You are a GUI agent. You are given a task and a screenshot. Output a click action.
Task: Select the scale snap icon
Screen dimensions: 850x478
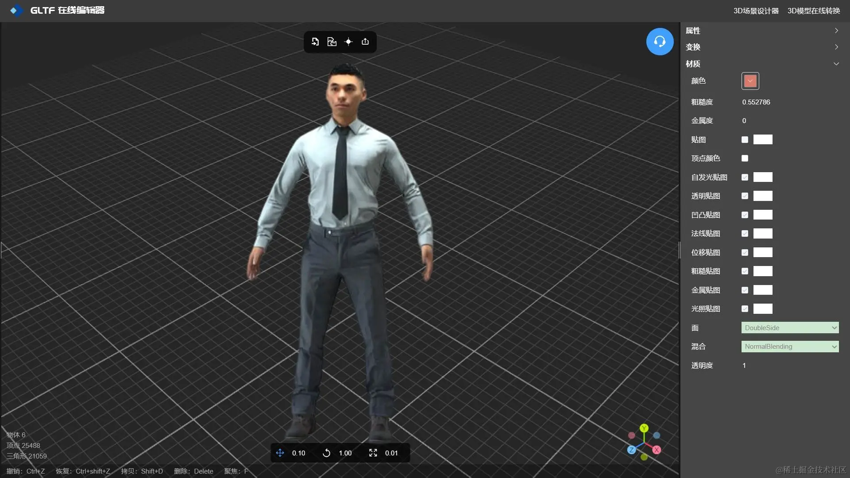(x=373, y=453)
